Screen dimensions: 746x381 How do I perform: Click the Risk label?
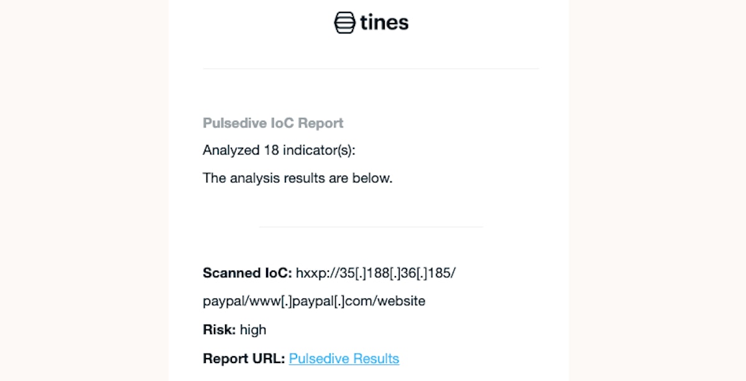click(x=219, y=330)
